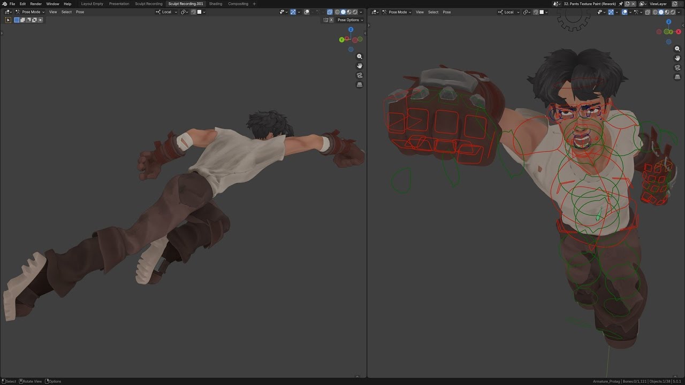Toggle camera view in left viewport
The width and height of the screenshot is (685, 385).
tap(360, 75)
